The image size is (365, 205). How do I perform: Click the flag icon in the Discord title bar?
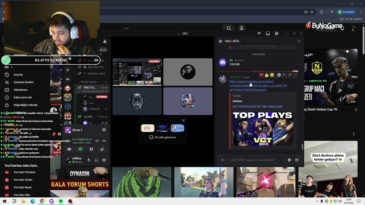coord(259,33)
